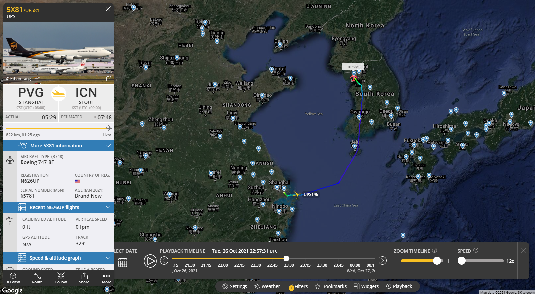Click the UPS 747 aircraft photo thumbnail
This screenshot has height=294, width=535.
[59, 53]
